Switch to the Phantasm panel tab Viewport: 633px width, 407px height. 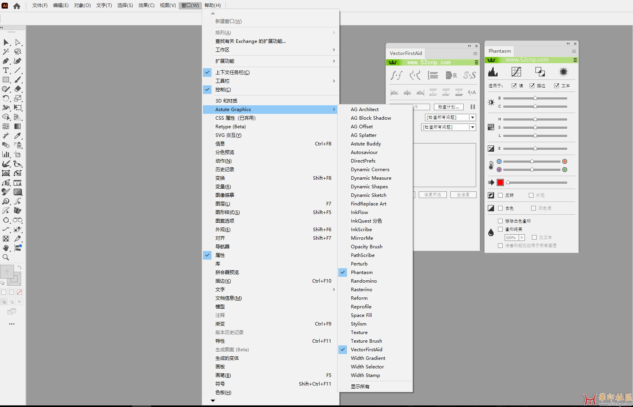[500, 51]
